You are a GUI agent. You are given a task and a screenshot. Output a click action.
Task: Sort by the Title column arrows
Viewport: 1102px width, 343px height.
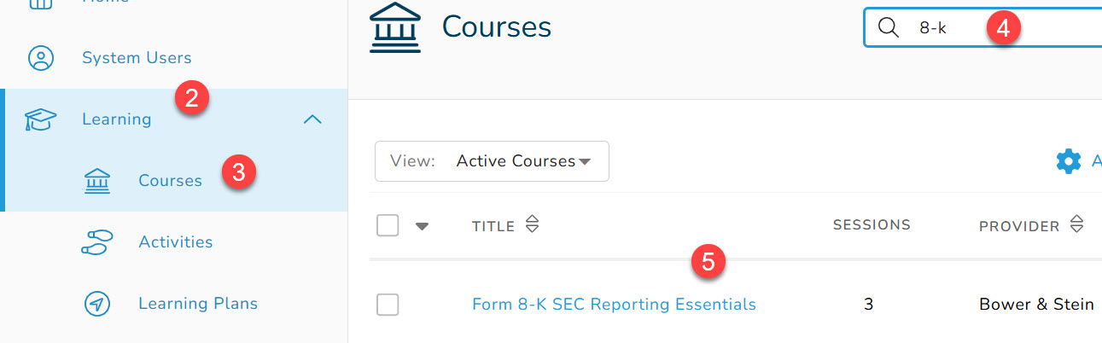(532, 225)
